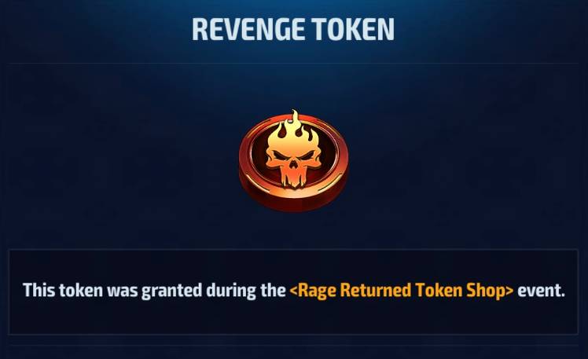The image size is (588, 359).
Task: Click the token description text box
Action: pos(293,291)
